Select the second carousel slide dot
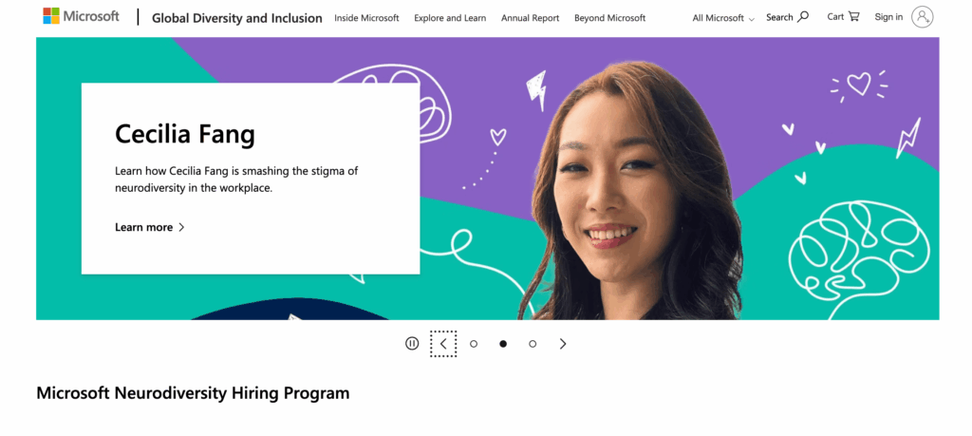This screenshot has width=972, height=436. pyautogui.click(x=503, y=344)
